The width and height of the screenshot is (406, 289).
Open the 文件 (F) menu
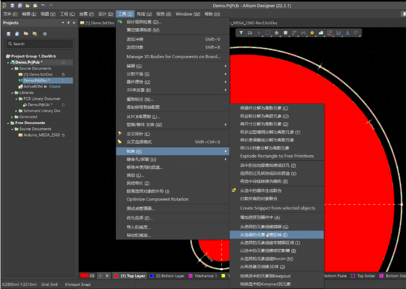coord(10,14)
